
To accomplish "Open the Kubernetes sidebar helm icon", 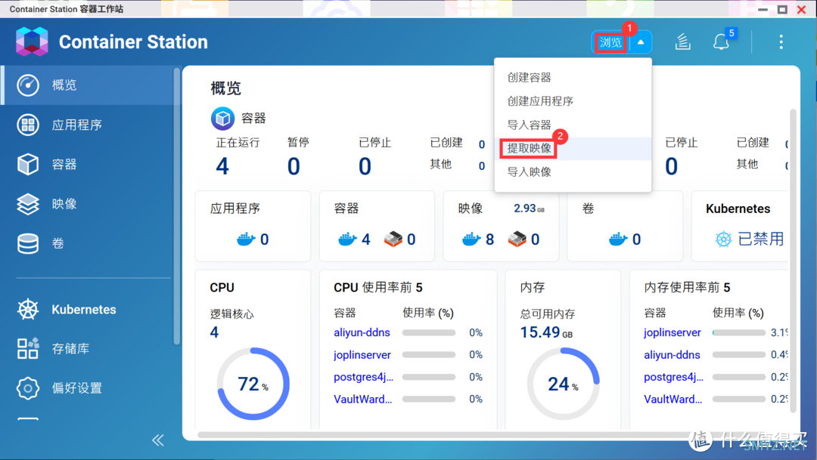I will coord(28,310).
